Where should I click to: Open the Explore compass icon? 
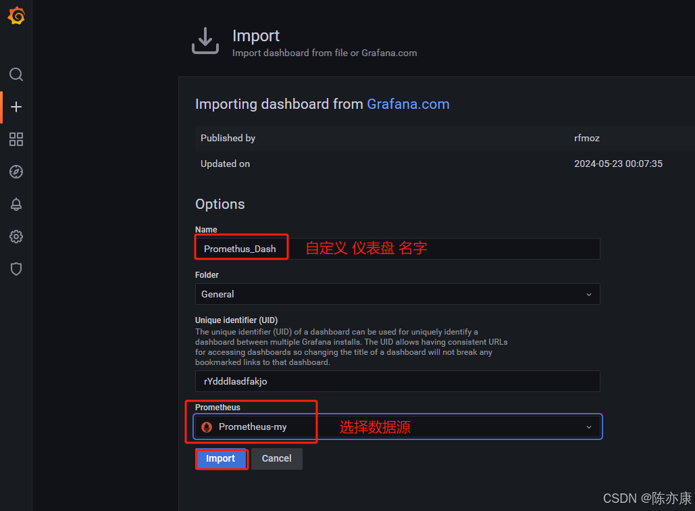point(16,172)
